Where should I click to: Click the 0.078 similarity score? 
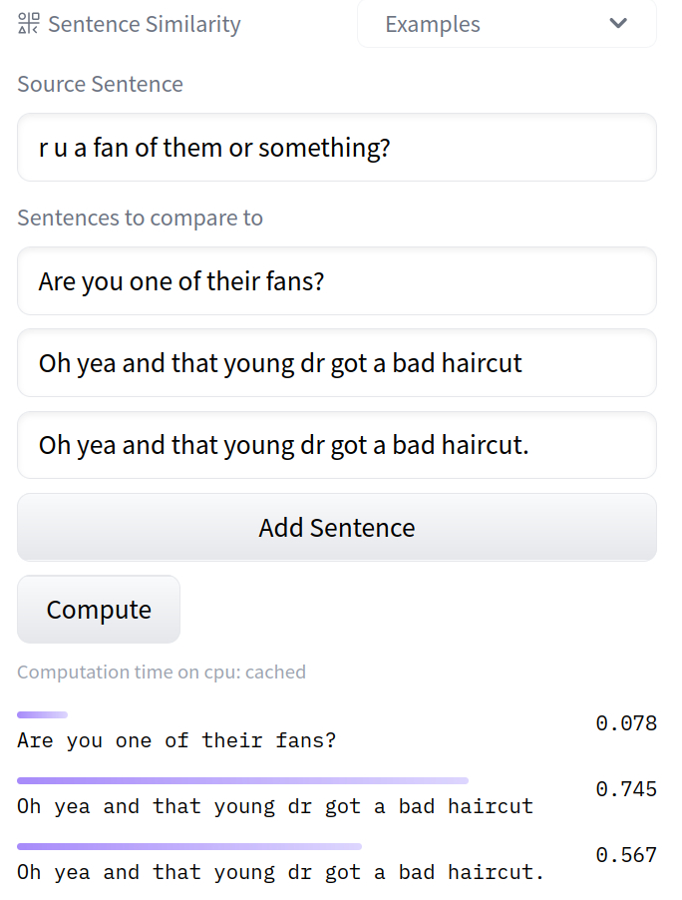tap(626, 723)
